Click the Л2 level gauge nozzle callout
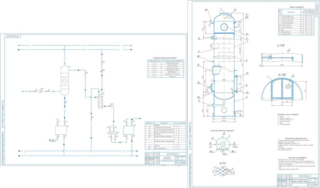 pyautogui.click(x=247, y=92)
